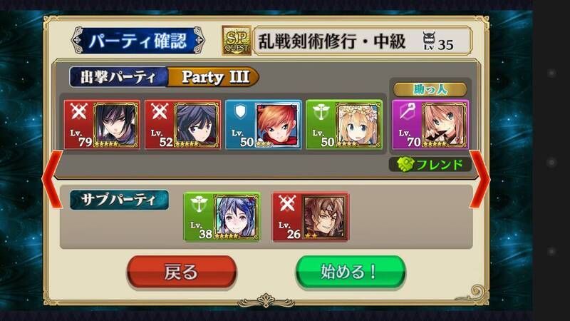The image size is (570, 321).
Task: Select the Lv. 79 dark-haired swordsman card
Action: pyautogui.click(x=102, y=124)
